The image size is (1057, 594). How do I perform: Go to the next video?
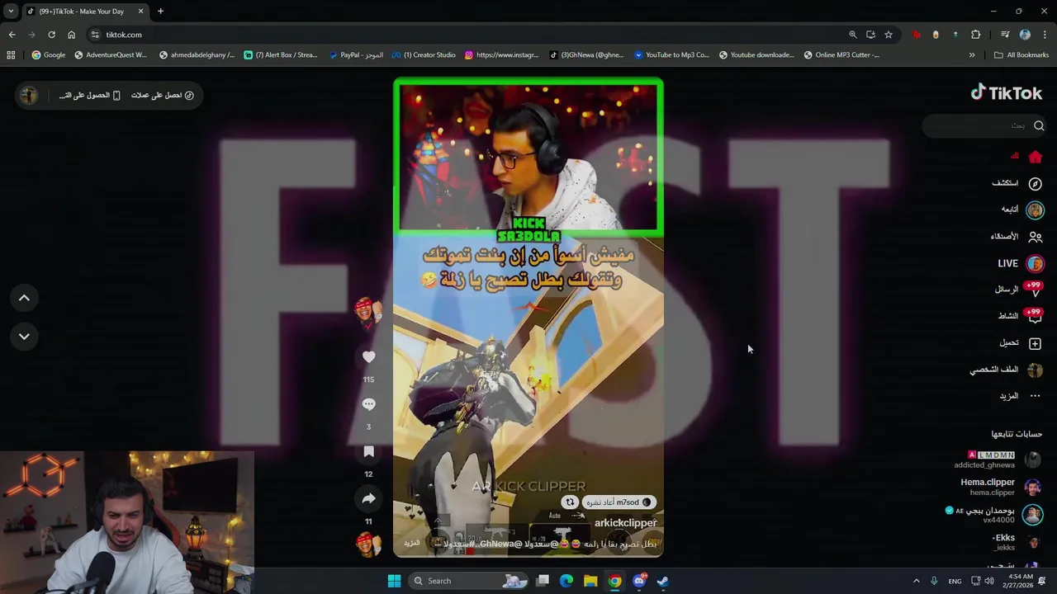[24, 336]
